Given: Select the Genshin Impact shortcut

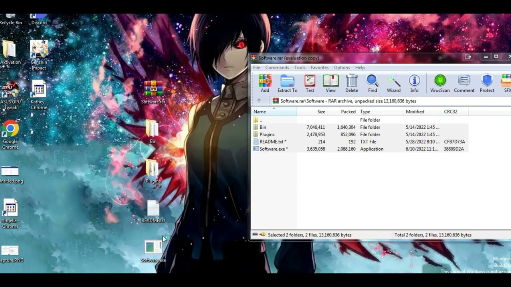Looking at the screenshot, I should point(39,55).
